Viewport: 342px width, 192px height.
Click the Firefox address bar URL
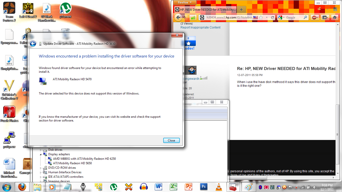229,17
